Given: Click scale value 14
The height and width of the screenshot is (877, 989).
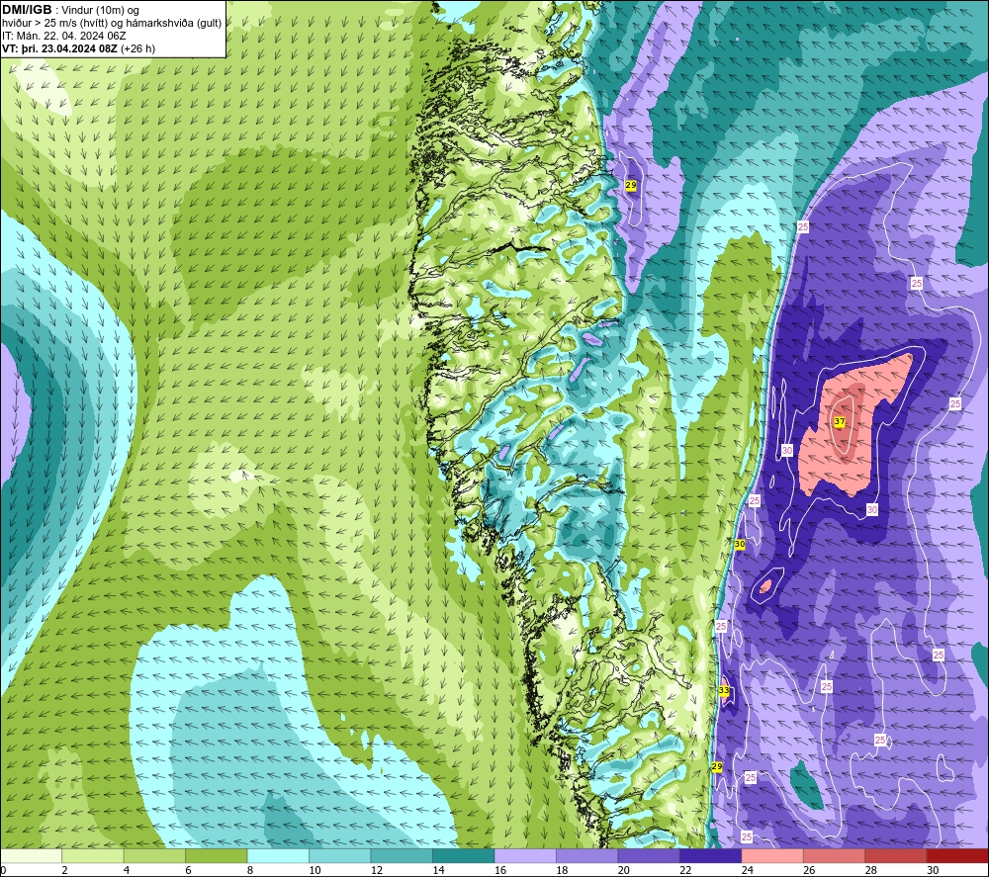Looking at the screenshot, I should point(438,870).
